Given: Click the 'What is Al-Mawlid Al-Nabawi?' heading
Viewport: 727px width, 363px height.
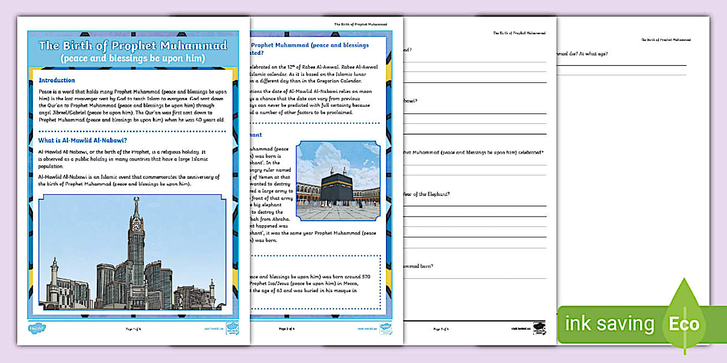Looking at the screenshot, I should coord(83,139).
